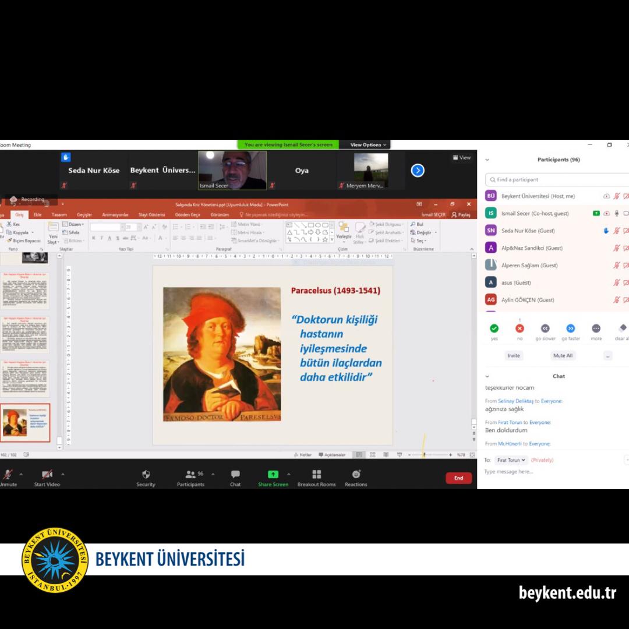This screenshot has width=629, height=629.
Task: Click the 'clear all' eraser icon
Action: 622,328
